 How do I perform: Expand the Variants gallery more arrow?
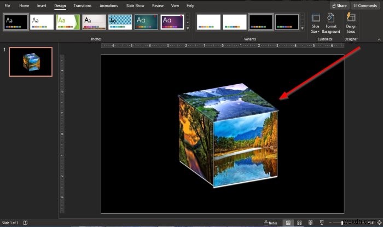(302, 28)
